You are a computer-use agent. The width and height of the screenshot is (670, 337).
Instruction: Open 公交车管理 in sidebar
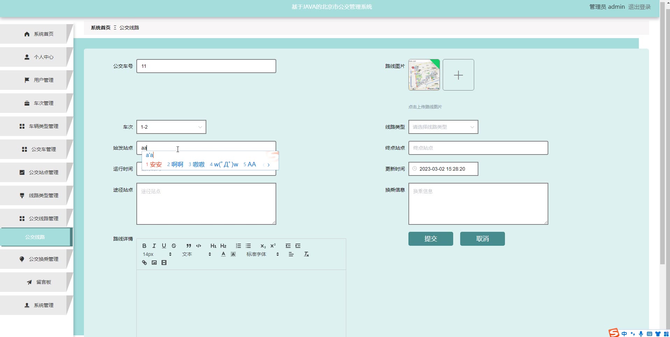click(x=36, y=149)
